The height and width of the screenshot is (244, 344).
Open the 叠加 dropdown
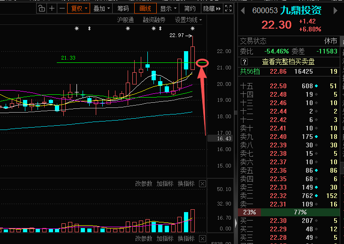[101, 8]
